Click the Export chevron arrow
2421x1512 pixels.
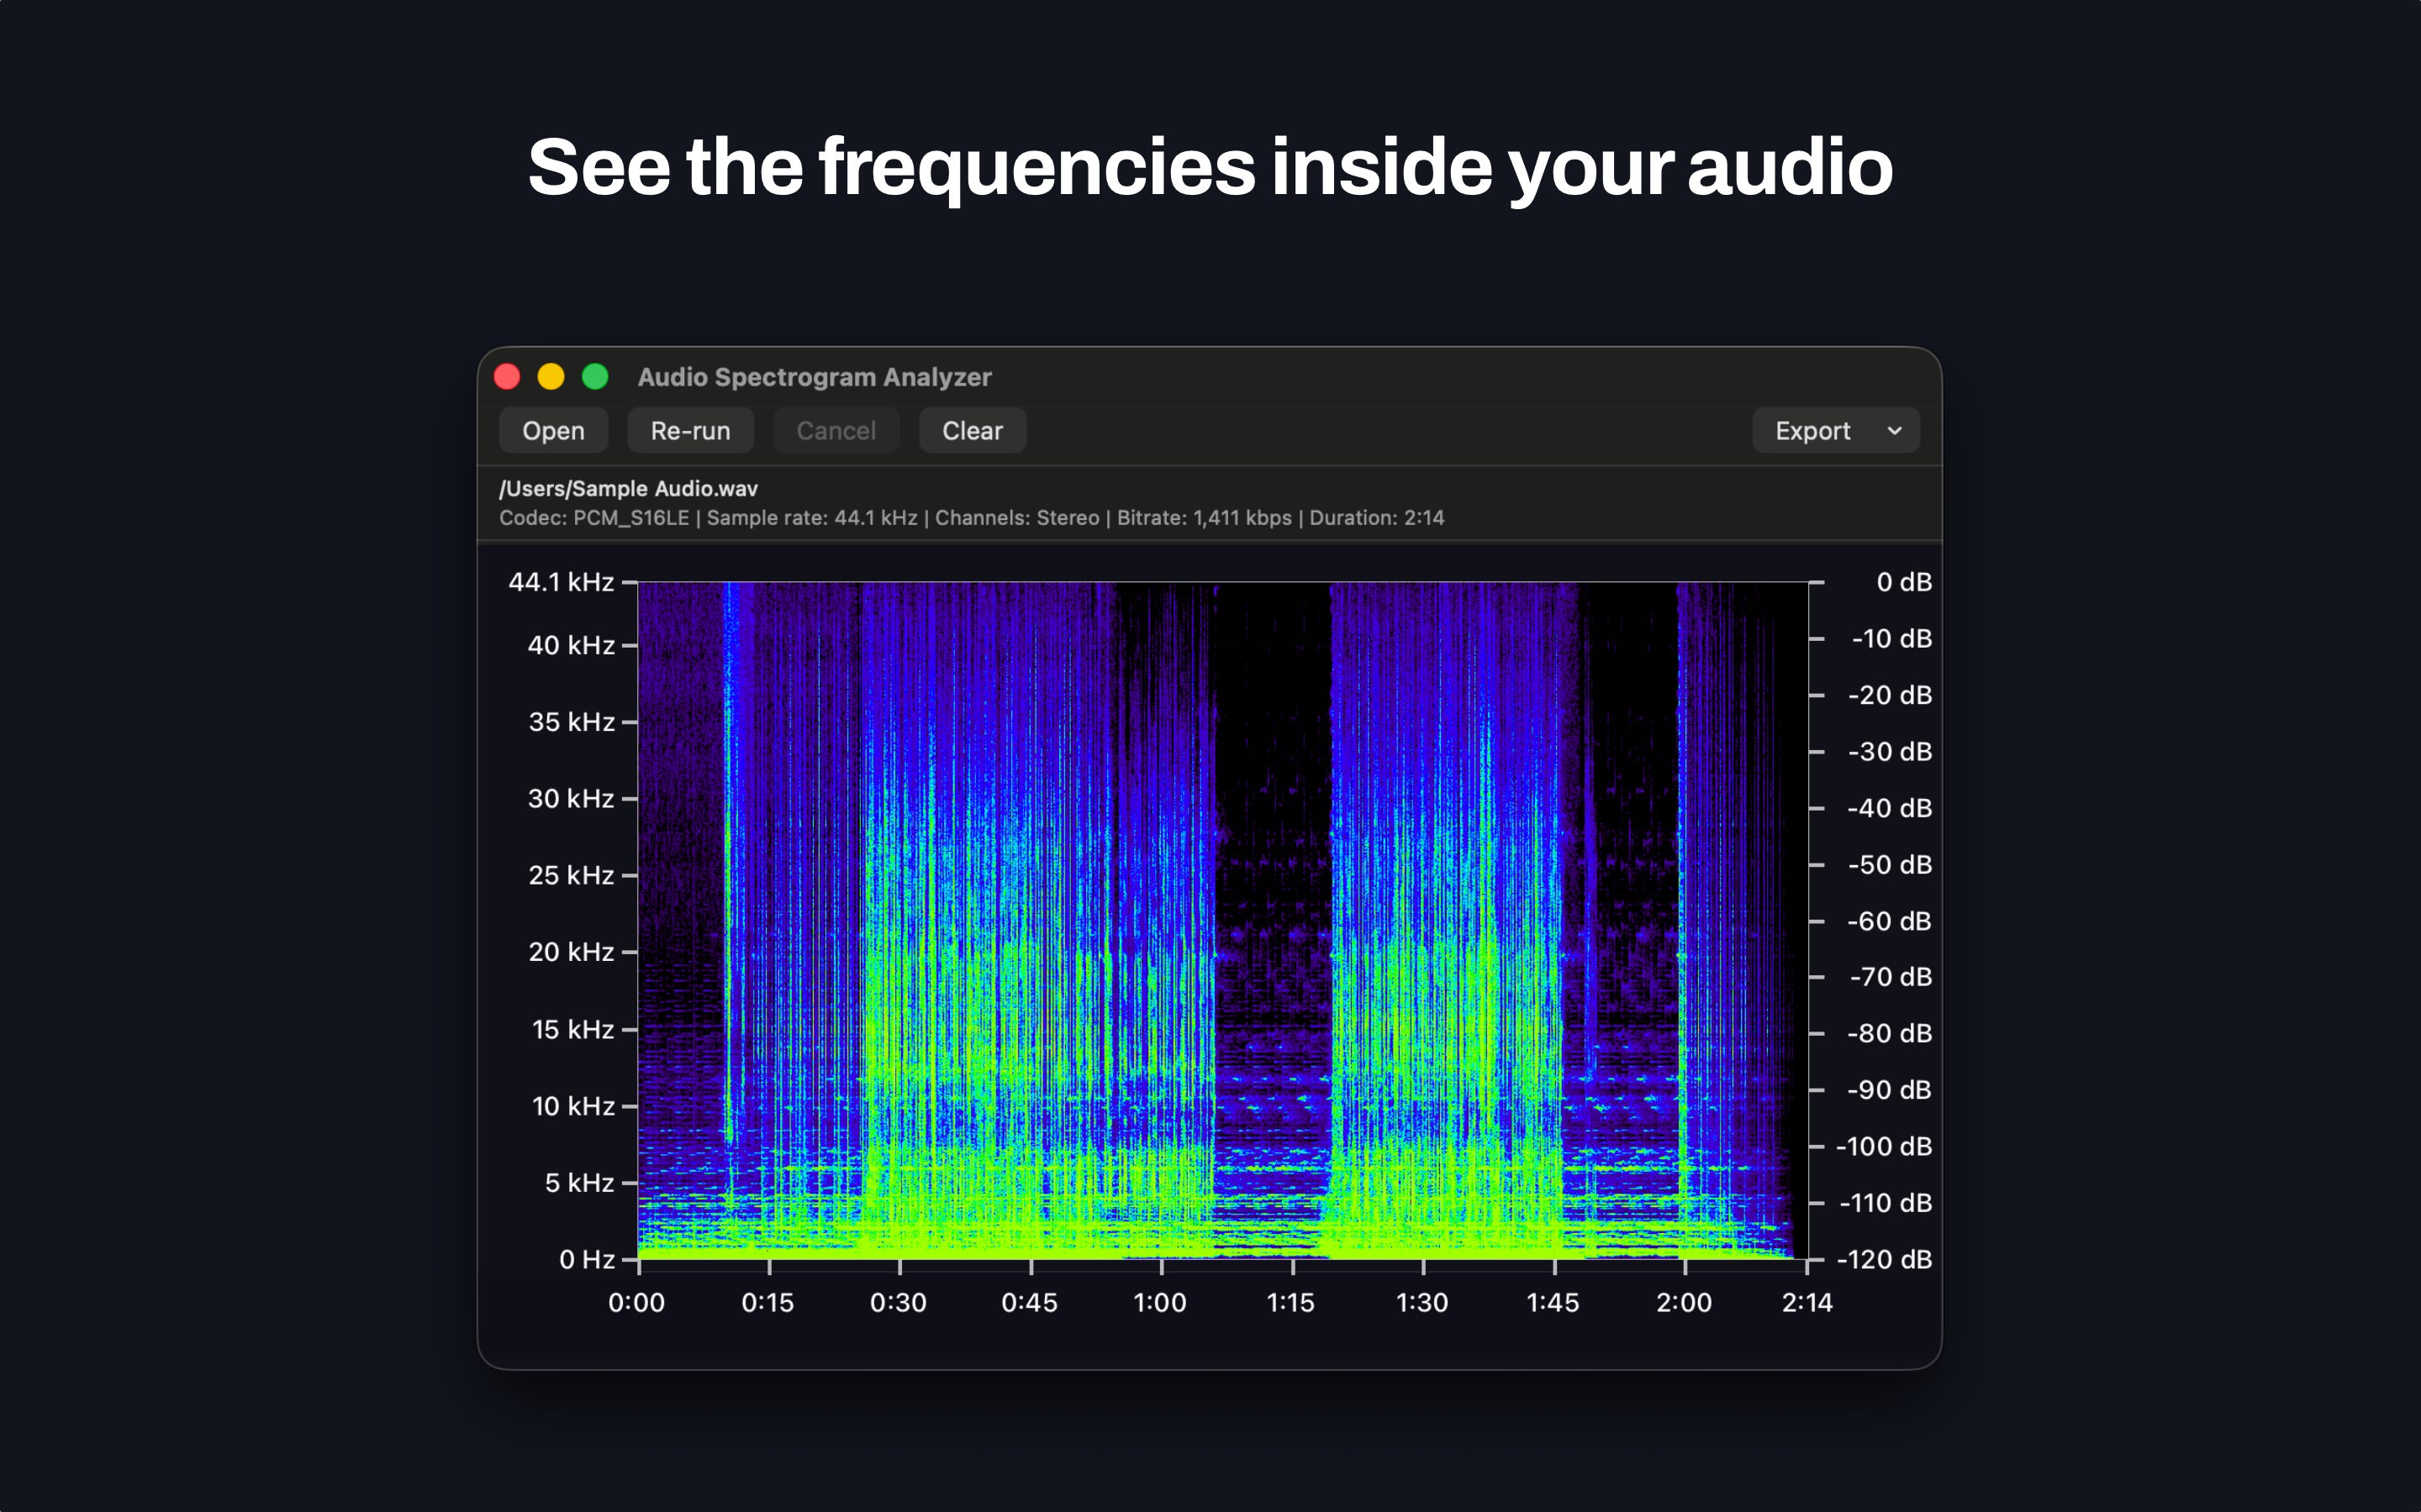coord(1894,431)
